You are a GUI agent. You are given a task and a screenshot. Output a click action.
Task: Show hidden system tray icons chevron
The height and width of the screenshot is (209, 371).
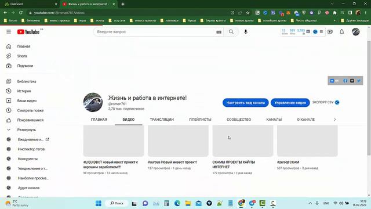click(310, 203)
